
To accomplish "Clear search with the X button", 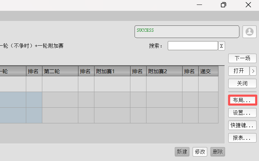I will tap(222, 46).
